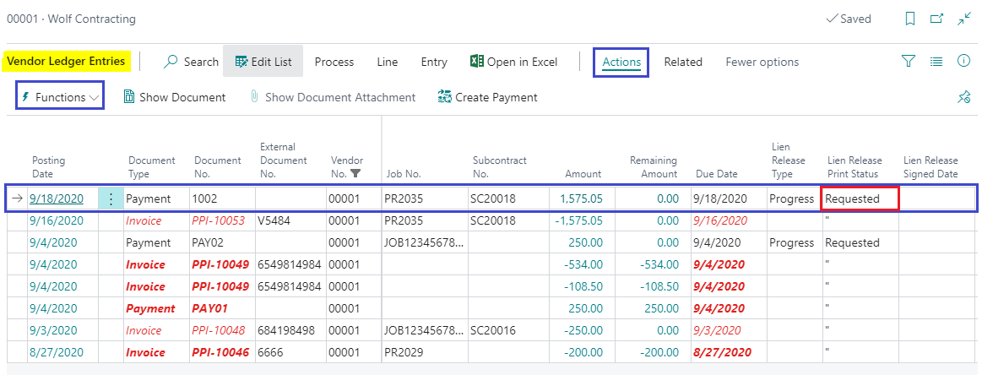Image resolution: width=982 pixels, height=375 pixels.
Task: Pin the action bar with pin icon
Action: tap(963, 97)
